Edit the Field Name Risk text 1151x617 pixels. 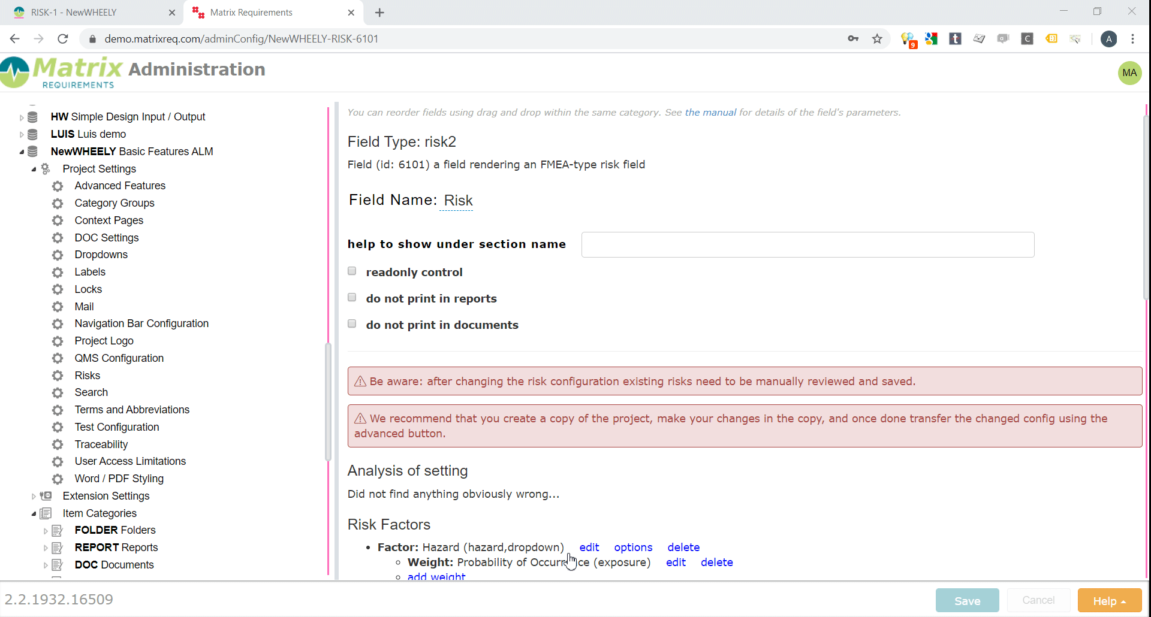458,201
